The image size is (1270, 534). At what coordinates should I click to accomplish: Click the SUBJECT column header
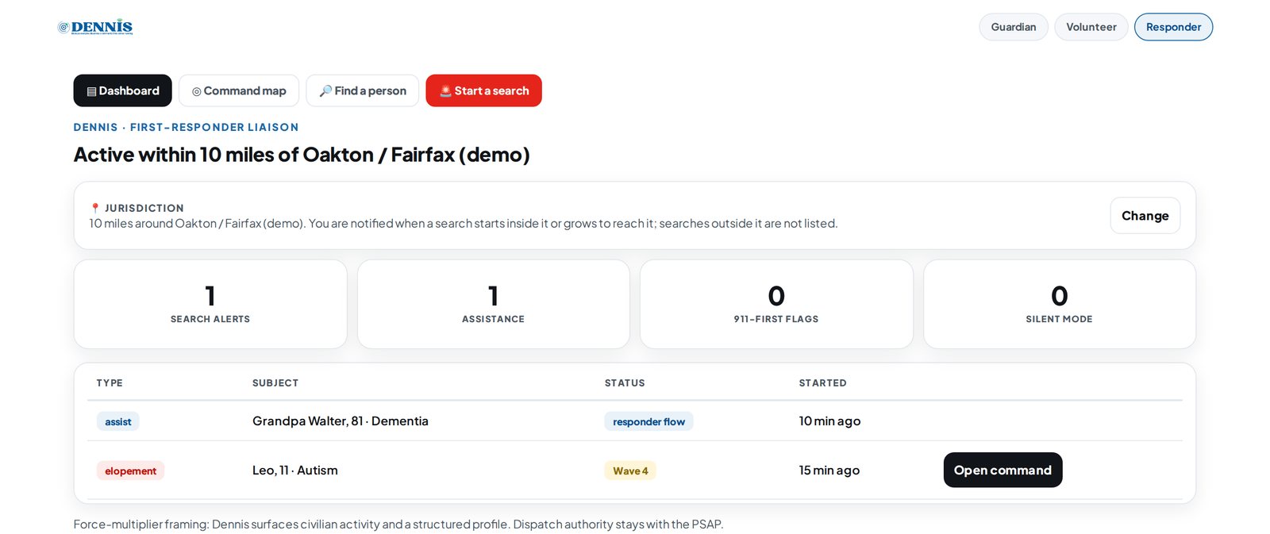(x=275, y=382)
